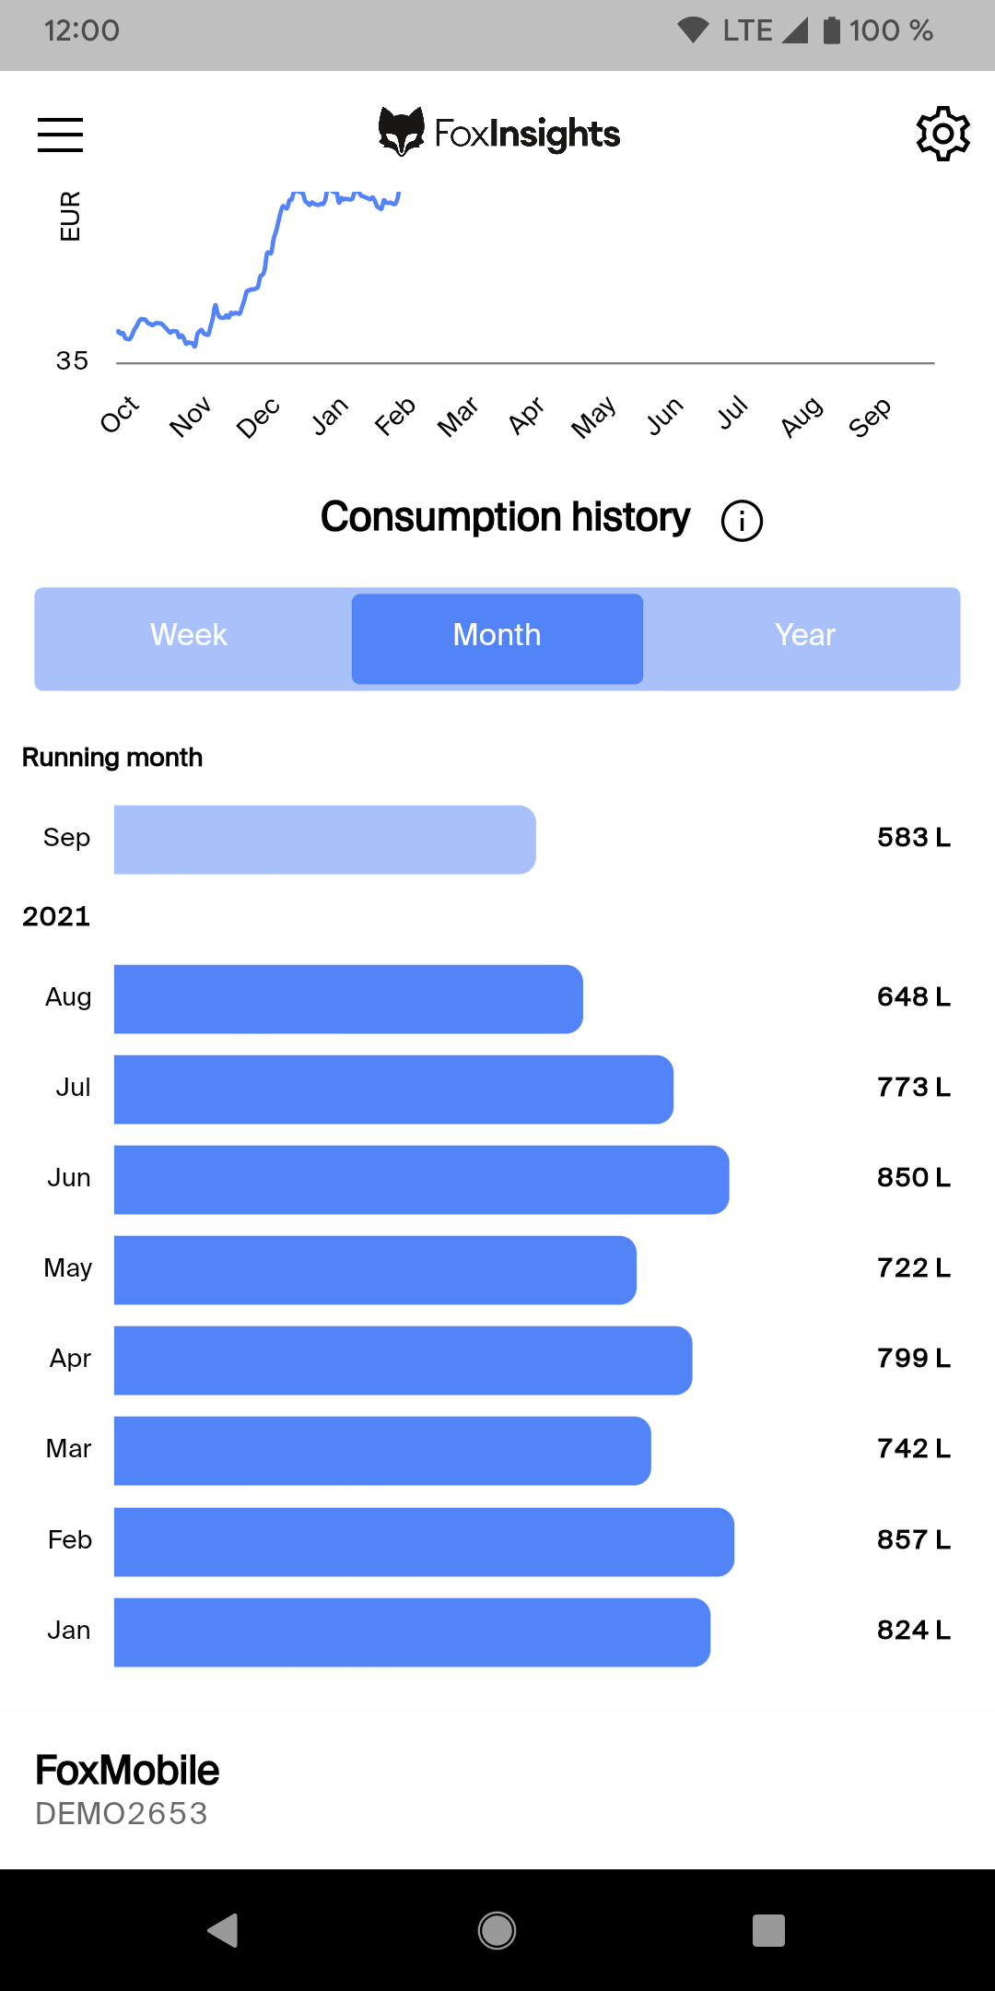The image size is (995, 1991).
Task: Tap the Aug 648 L consumption bar
Action: coord(348,999)
